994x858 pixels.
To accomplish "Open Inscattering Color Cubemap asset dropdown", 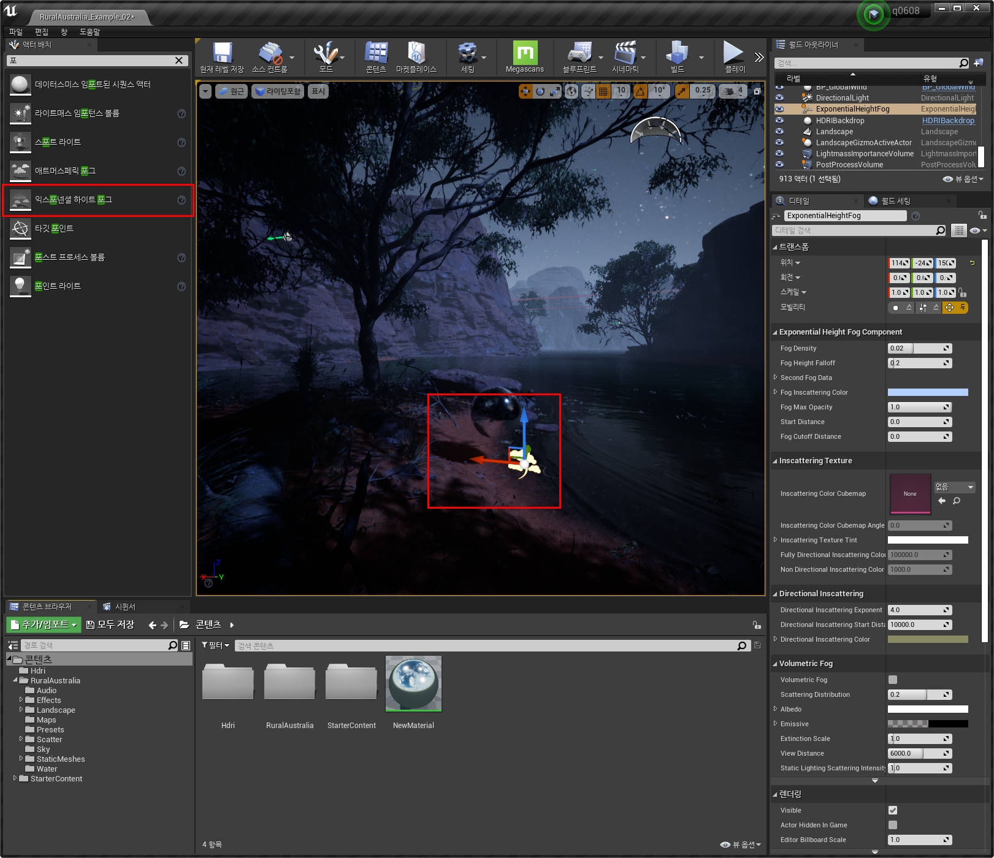I will pos(955,487).
